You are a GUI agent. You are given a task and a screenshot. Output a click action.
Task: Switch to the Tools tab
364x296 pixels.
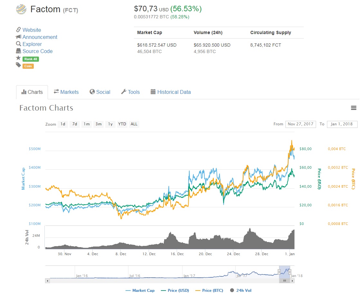coord(130,92)
